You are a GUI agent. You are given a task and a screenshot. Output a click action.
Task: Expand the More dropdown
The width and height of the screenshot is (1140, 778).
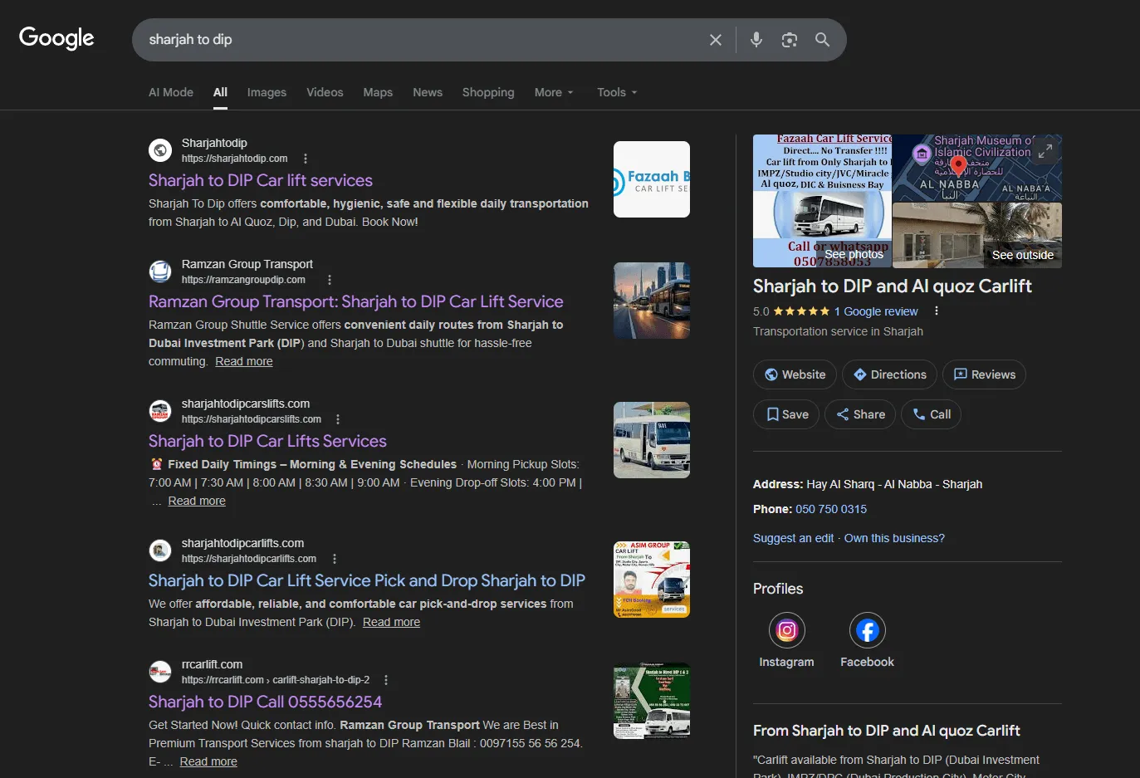click(554, 92)
